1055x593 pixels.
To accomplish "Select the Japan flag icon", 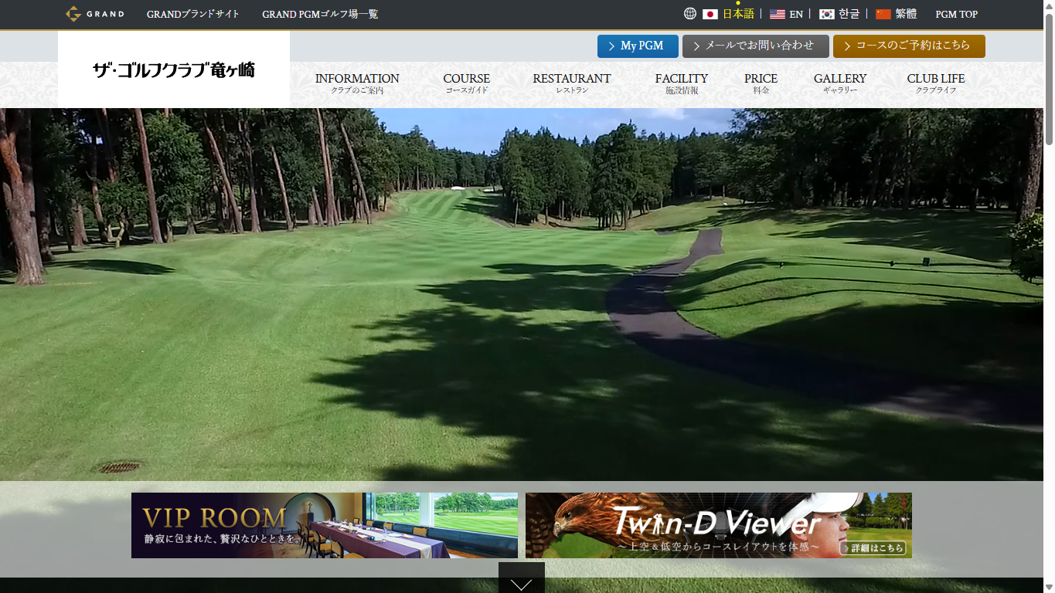I will click(710, 14).
